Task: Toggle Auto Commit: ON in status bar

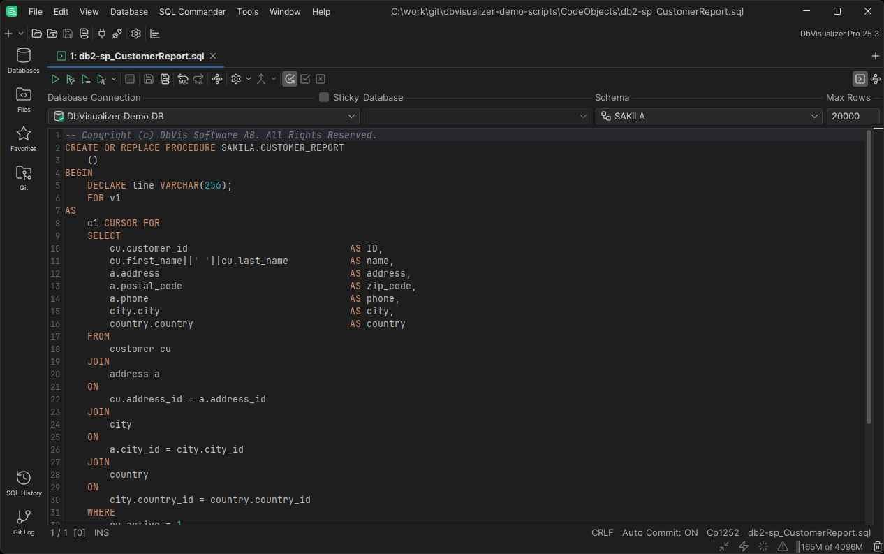Action: coord(660,532)
